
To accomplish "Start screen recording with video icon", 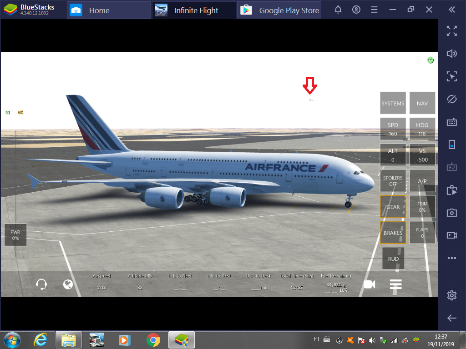I will [x=452, y=235].
